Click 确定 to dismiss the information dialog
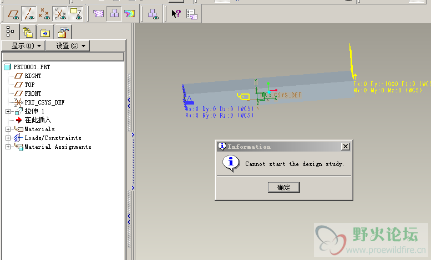Viewport: 431px width, 260px height. 283,188
